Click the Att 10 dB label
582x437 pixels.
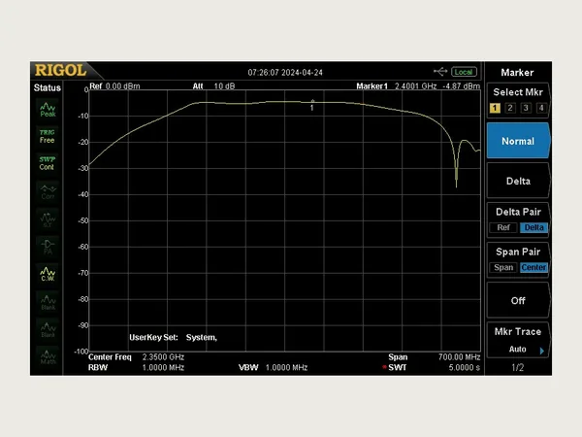tap(213, 86)
